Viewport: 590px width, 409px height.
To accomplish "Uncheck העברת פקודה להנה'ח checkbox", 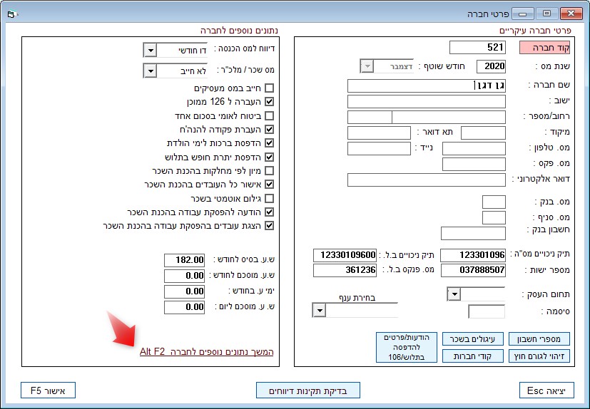I will coord(269,129).
